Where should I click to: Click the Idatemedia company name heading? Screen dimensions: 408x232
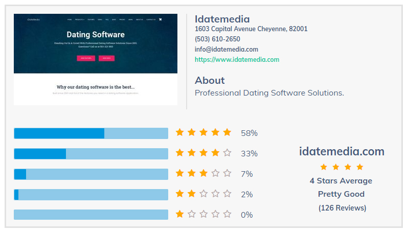point(222,19)
